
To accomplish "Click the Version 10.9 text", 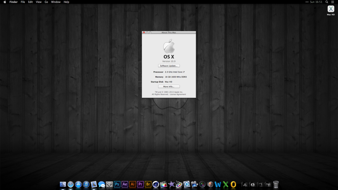I will coord(169,61).
